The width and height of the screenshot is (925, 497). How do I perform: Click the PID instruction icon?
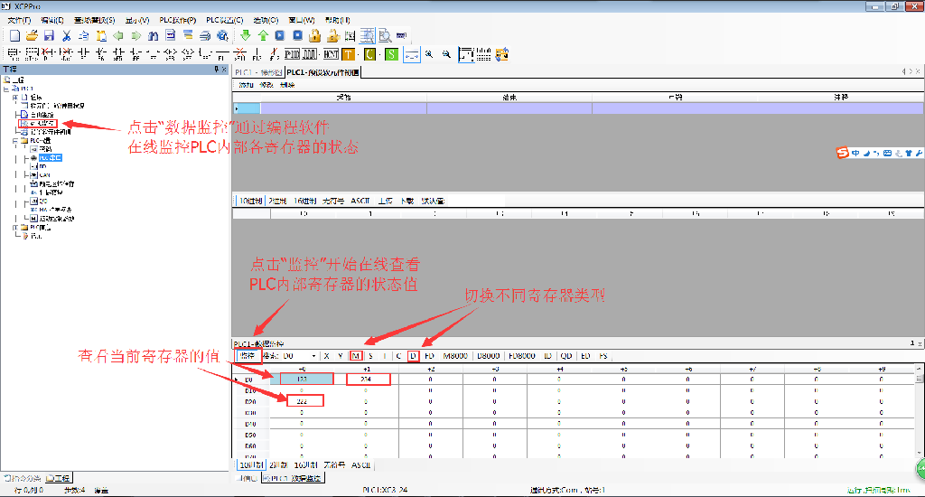[x=292, y=55]
